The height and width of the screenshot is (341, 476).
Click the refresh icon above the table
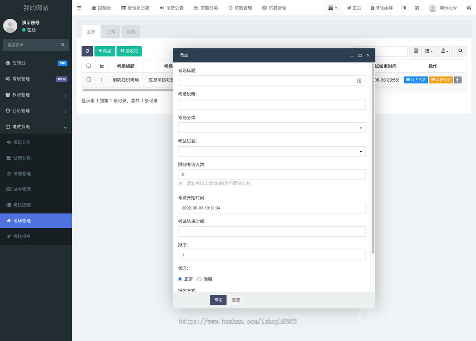[87, 51]
